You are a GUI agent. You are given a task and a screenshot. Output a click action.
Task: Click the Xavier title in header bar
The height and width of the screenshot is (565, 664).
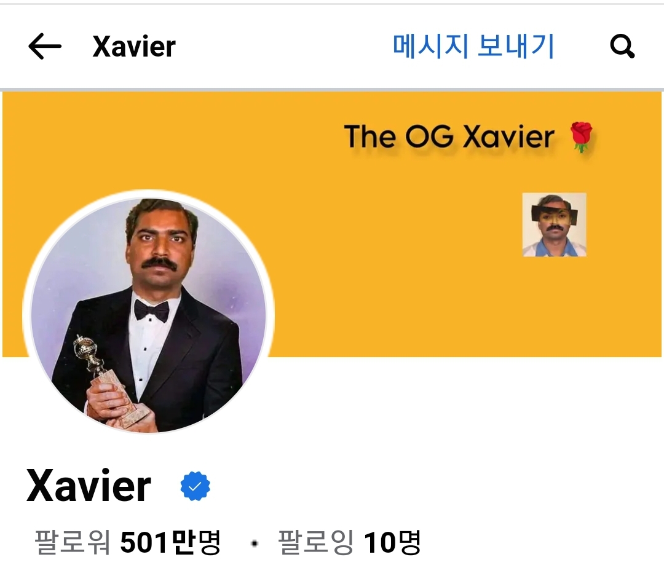[x=134, y=46]
